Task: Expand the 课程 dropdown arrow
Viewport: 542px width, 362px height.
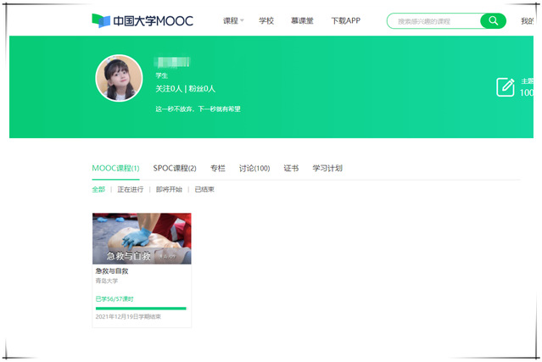Action: pos(242,20)
